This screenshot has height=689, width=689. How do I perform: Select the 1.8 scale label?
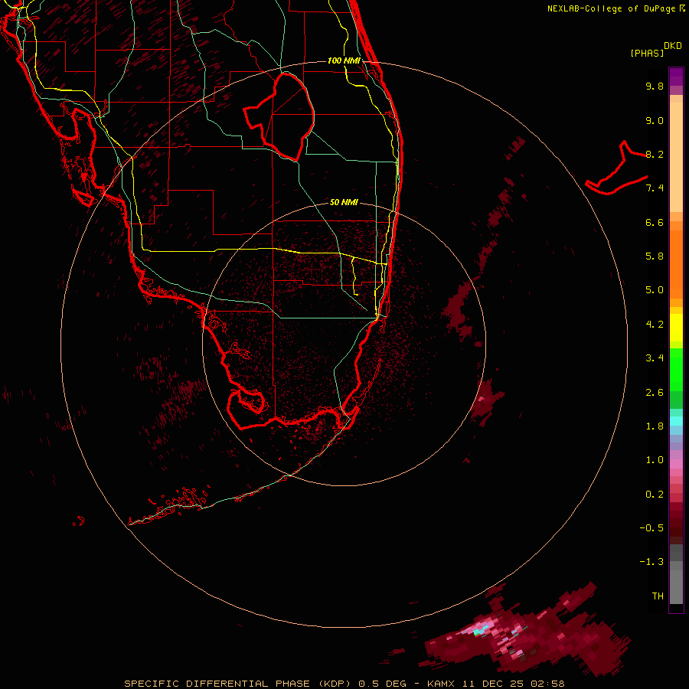[655, 426]
